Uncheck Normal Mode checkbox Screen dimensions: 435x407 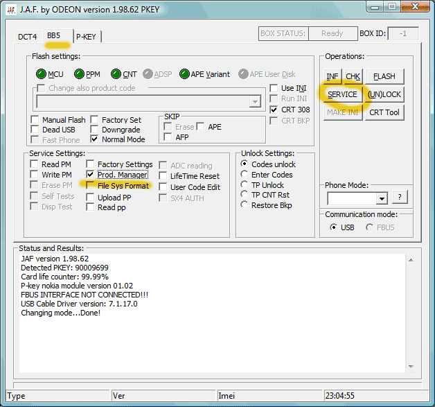(x=94, y=139)
